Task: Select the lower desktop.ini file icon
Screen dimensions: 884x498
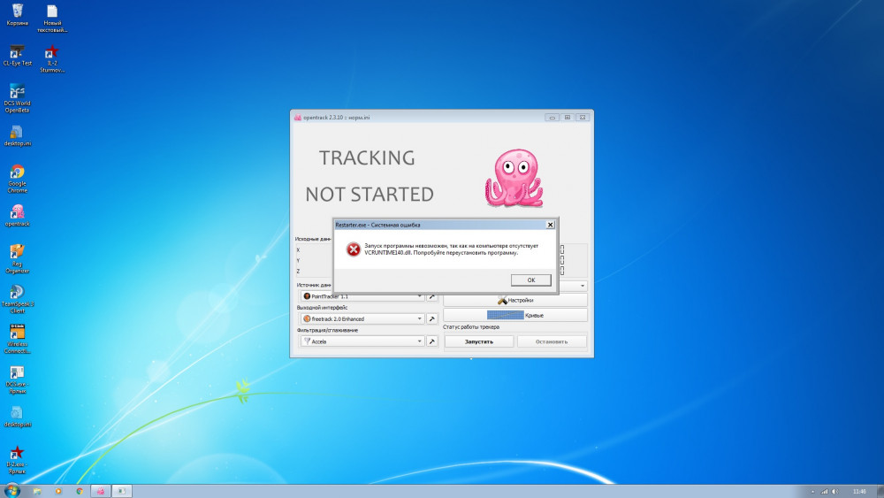Action: pyautogui.click(x=18, y=417)
